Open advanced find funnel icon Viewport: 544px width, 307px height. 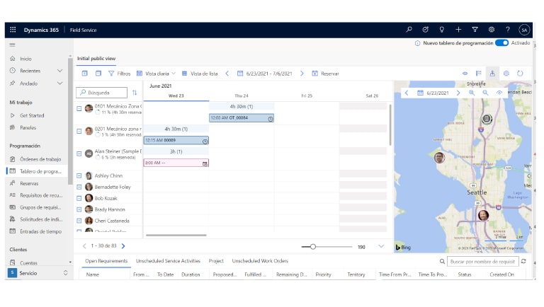475,30
